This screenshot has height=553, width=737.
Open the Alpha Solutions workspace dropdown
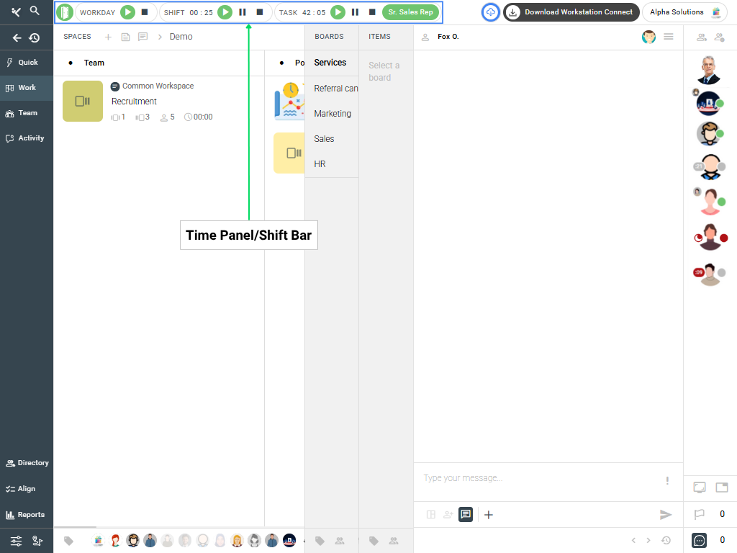685,12
